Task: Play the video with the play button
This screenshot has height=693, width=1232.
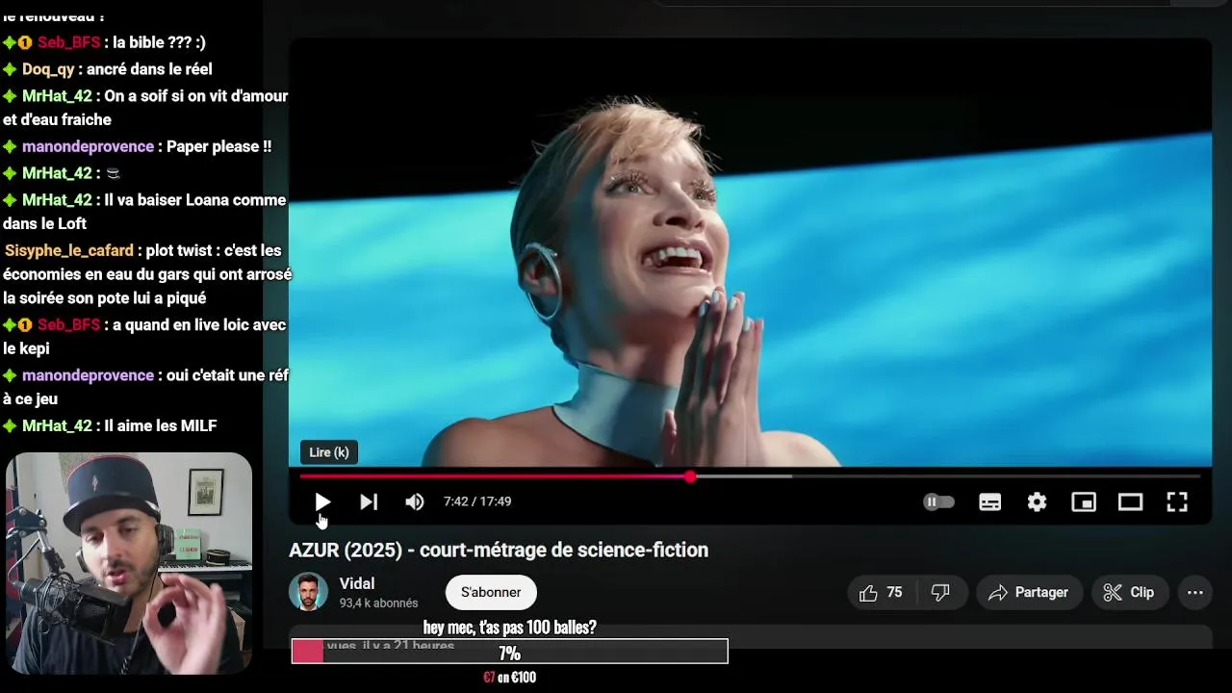Action: (x=322, y=501)
